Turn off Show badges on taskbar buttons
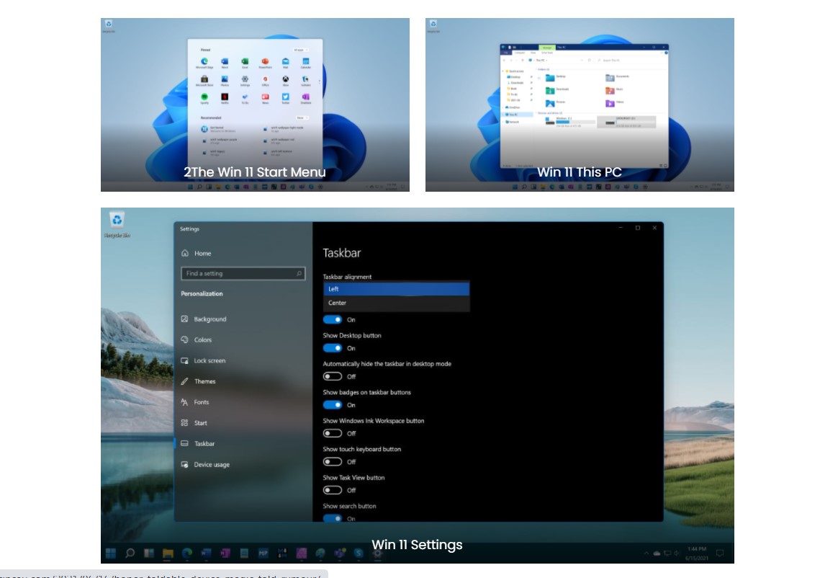The width and height of the screenshot is (838, 578). pyautogui.click(x=332, y=405)
